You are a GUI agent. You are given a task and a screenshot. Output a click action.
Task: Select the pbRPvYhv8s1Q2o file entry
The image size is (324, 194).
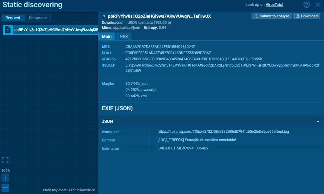coord(56,30)
